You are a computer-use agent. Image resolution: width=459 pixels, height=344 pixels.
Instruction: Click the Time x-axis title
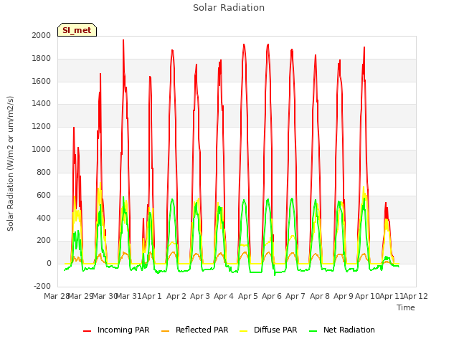coord(406,307)
